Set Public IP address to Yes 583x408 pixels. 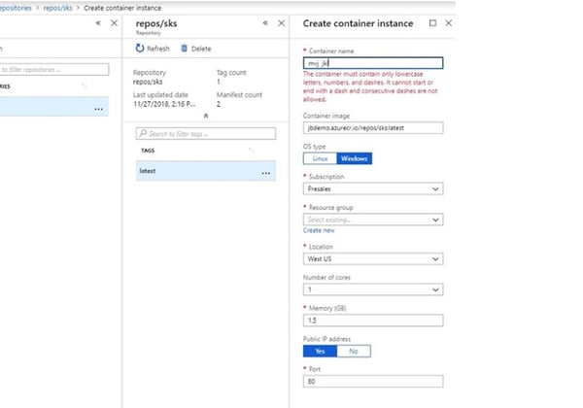[x=320, y=351]
